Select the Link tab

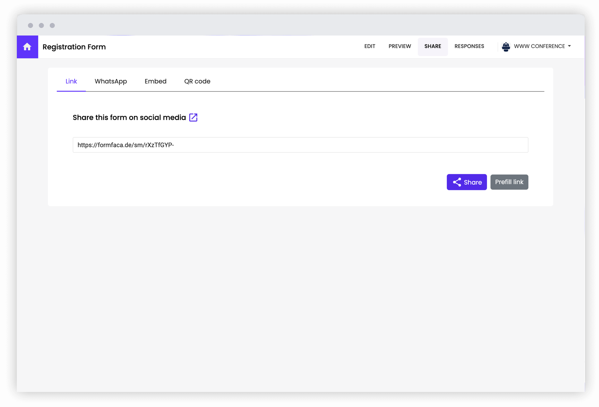pos(71,81)
